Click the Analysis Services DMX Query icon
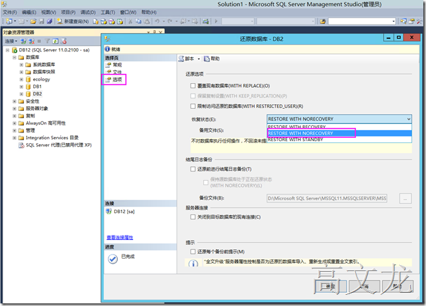 tap(112, 21)
